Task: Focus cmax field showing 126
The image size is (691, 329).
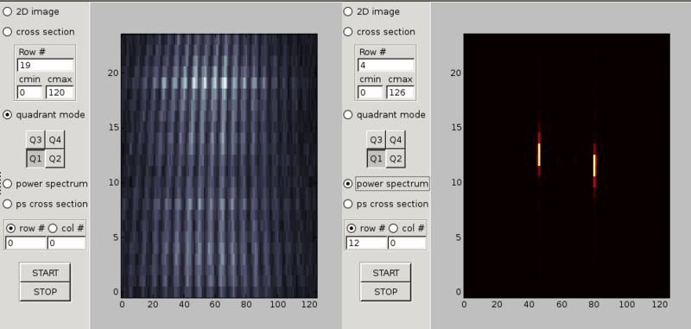Action: (x=400, y=92)
